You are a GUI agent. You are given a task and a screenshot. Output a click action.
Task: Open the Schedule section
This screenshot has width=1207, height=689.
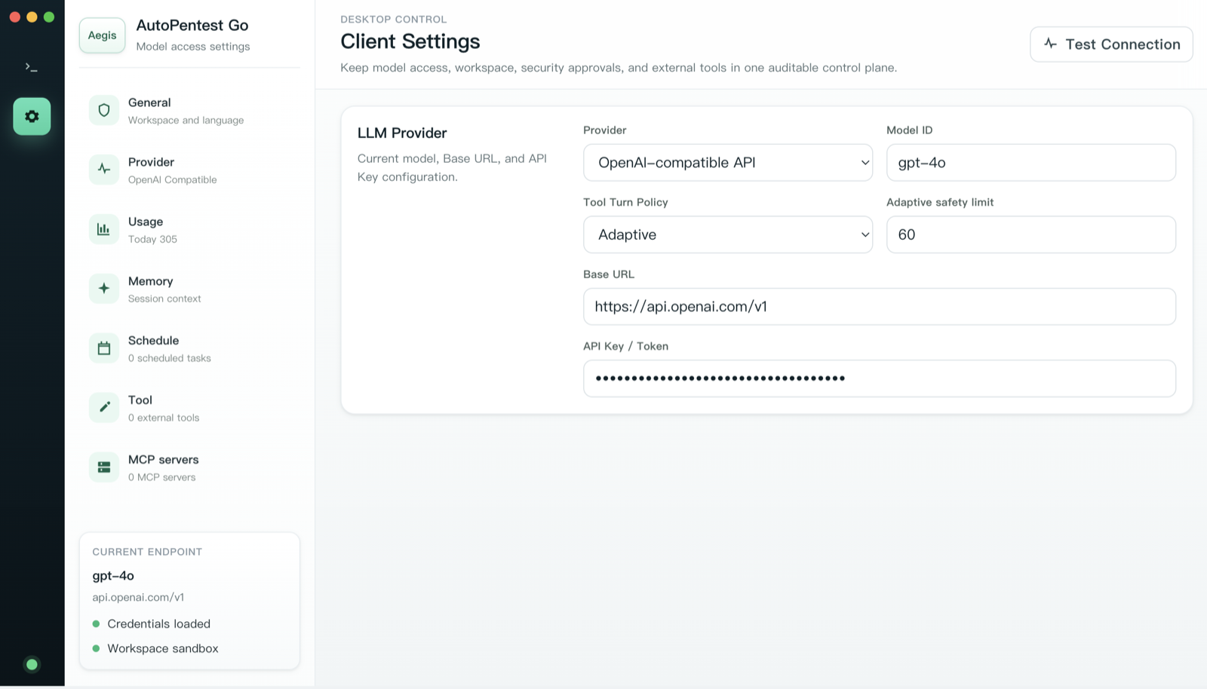pos(189,348)
